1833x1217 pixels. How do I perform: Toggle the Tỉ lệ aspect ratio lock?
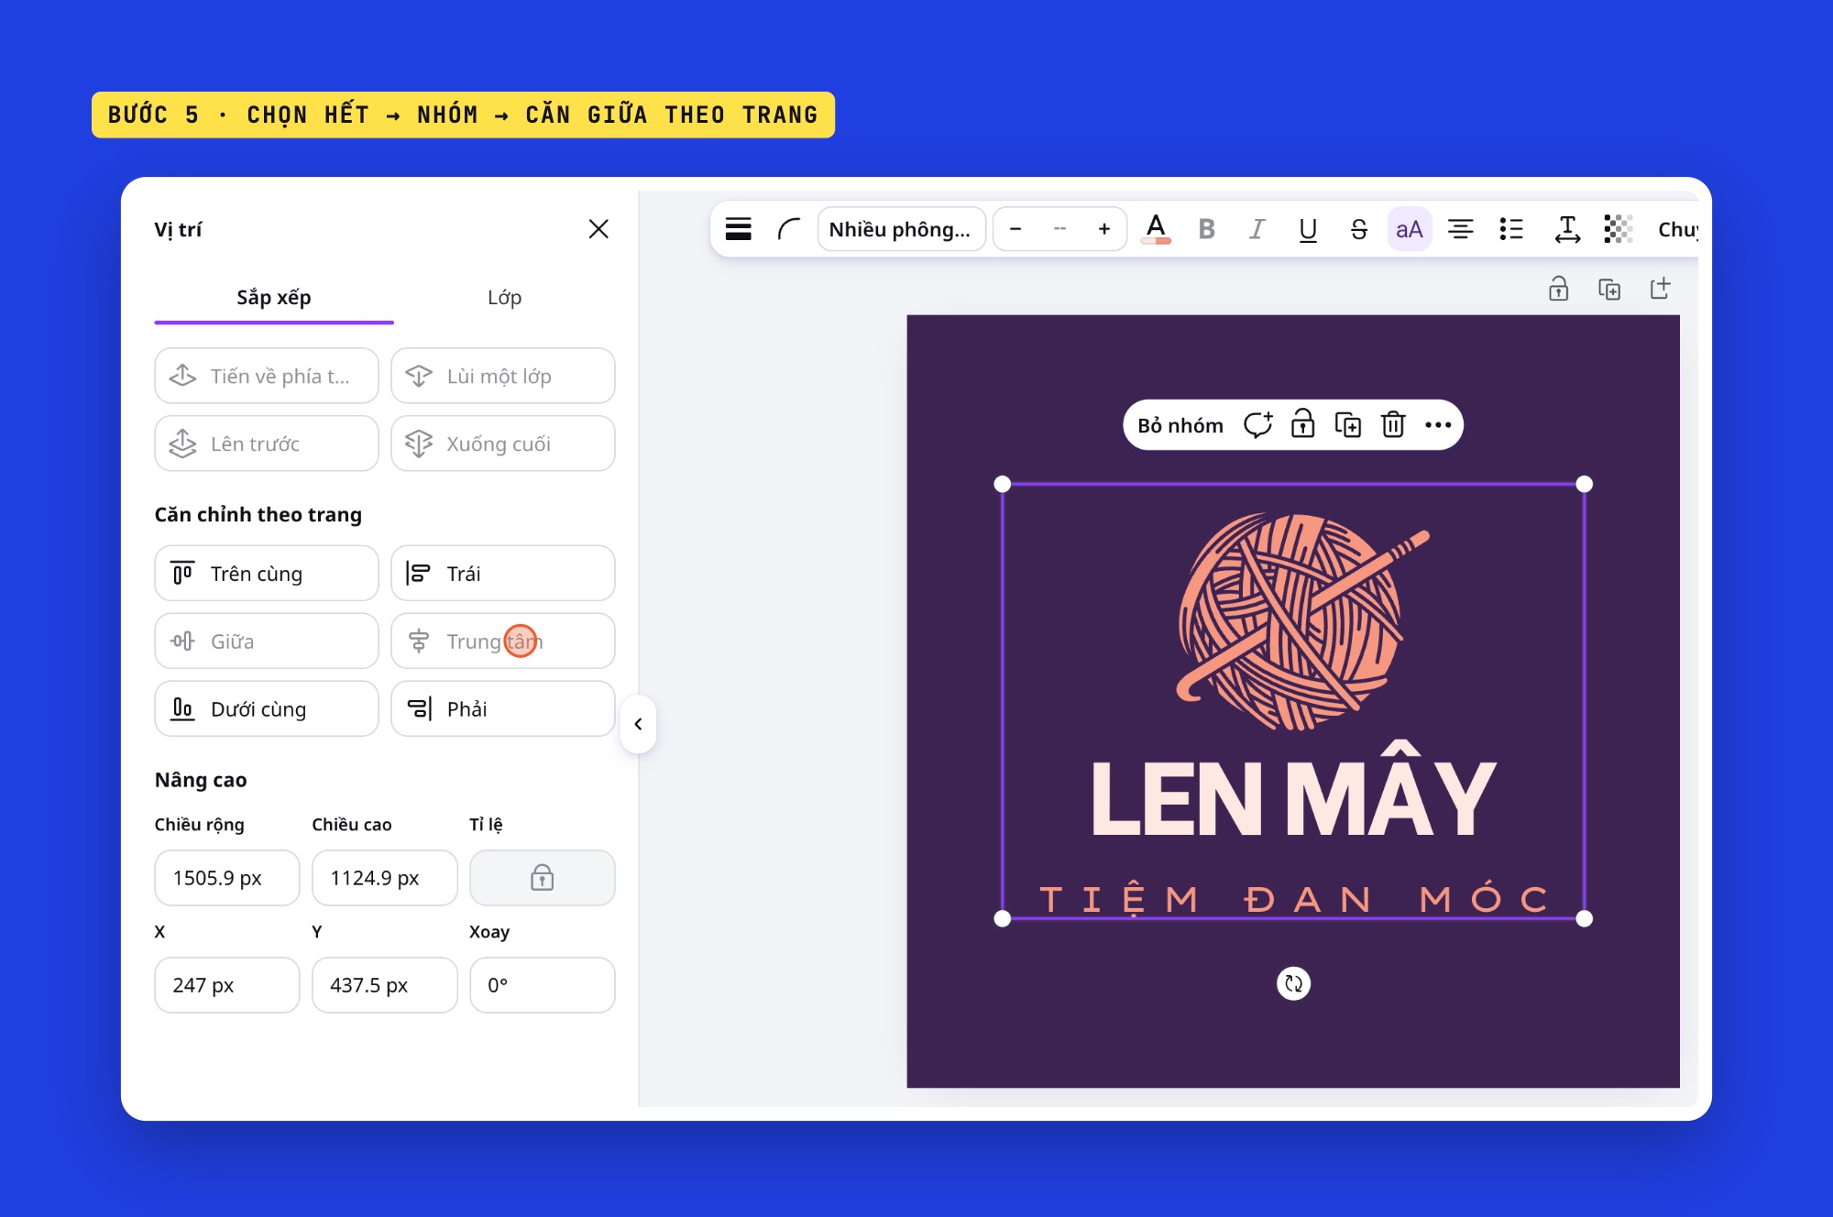pyautogui.click(x=543, y=878)
